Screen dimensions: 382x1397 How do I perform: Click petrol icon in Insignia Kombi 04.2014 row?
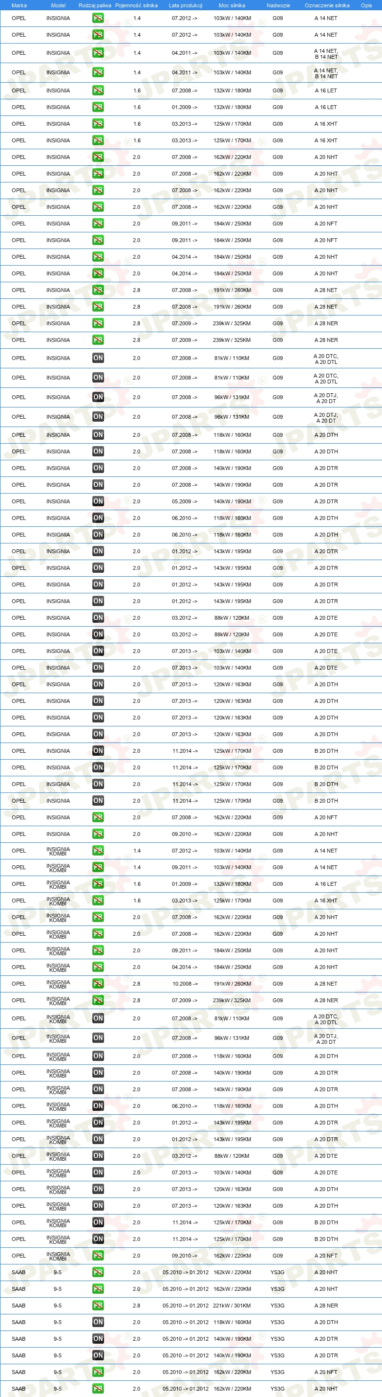pyautogui.click(x=98, y=967)
